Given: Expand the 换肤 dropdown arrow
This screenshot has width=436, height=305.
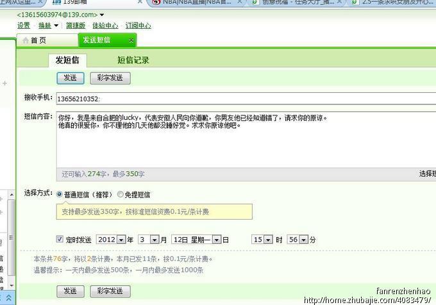Looking at the screenshot, I should (56, 26).
